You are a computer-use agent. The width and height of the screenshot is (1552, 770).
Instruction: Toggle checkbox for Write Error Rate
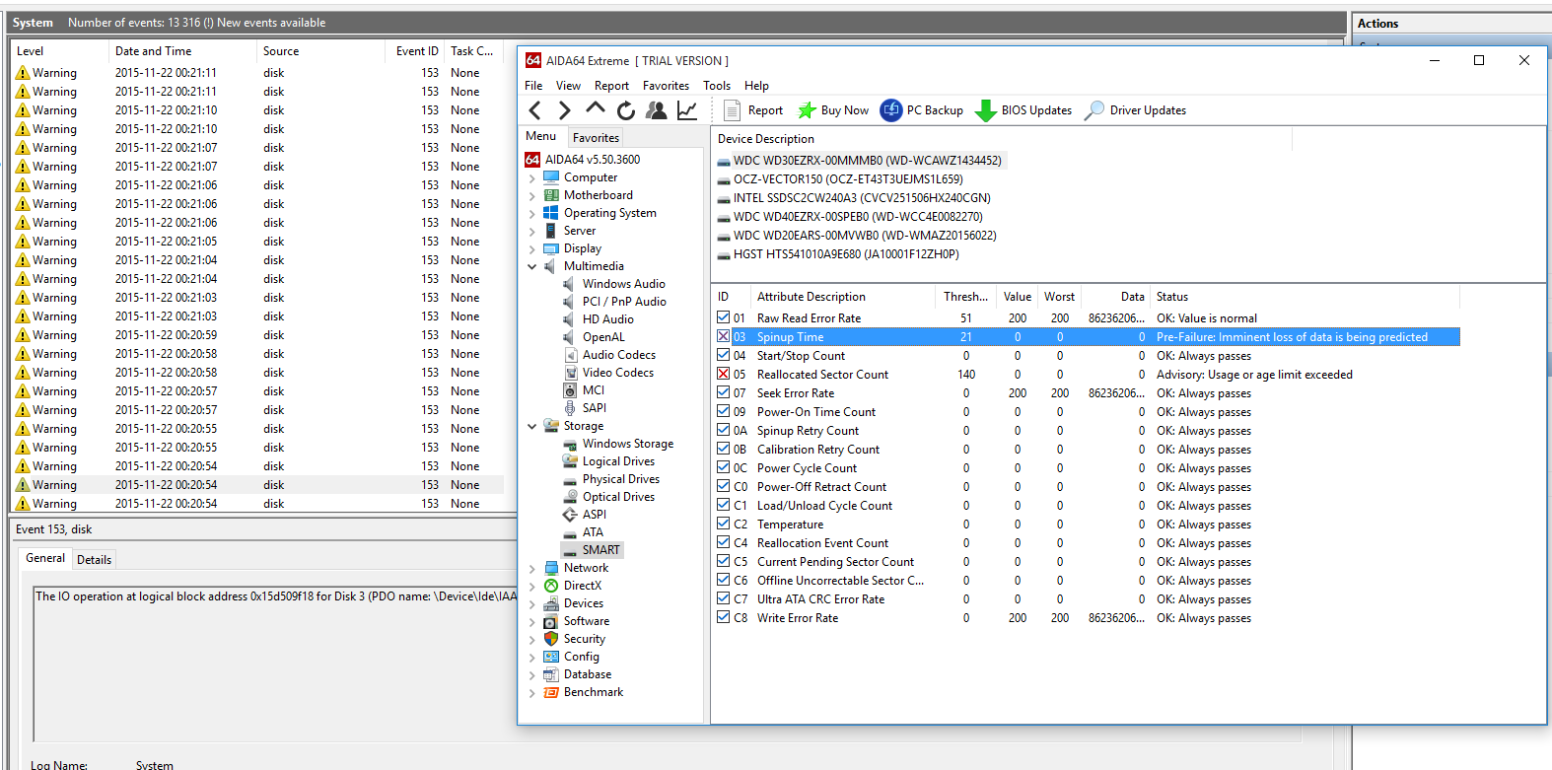coord(724,617)
